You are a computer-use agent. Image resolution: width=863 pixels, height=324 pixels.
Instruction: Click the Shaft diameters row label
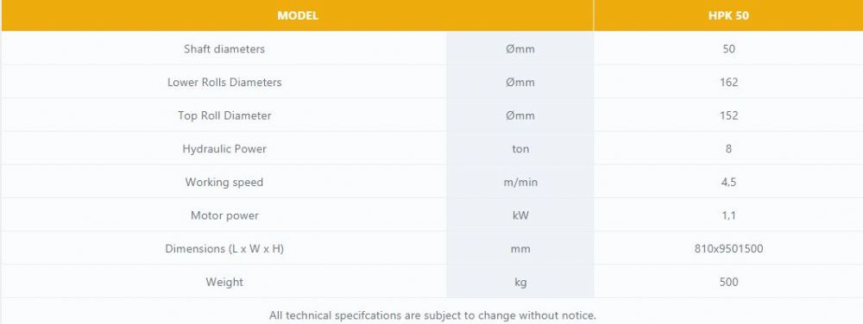pyautogui.click(x=224, y=49)
